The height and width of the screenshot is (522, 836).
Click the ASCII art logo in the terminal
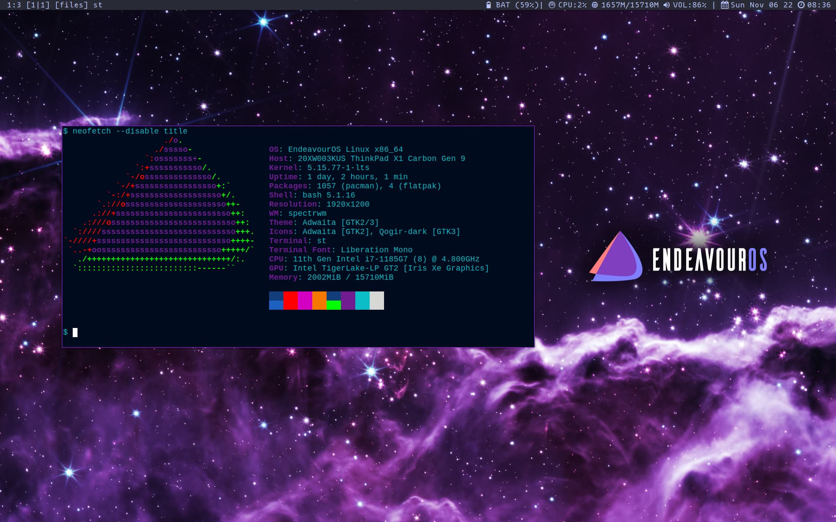point(159,204)
